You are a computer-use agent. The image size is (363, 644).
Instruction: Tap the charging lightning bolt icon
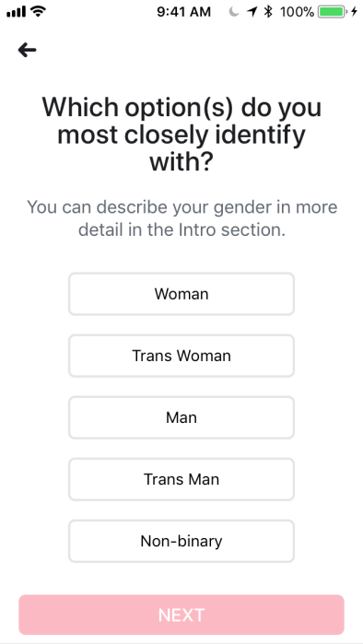point(354,12)
